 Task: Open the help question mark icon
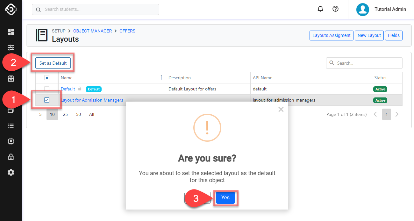[335, 9]
